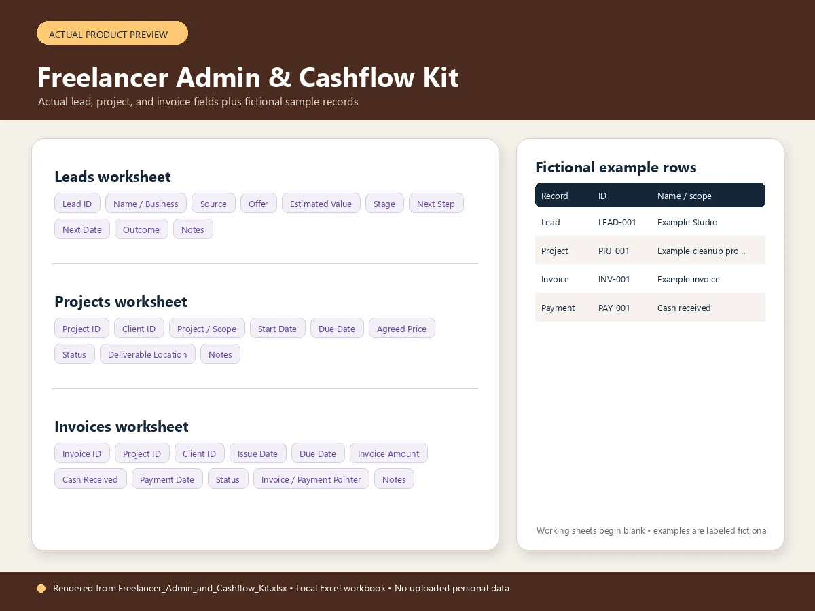
Task: Click the INV-001 cell
Action: pos(615,279)
